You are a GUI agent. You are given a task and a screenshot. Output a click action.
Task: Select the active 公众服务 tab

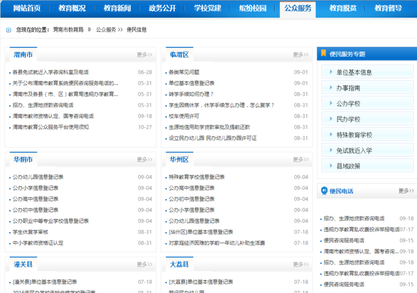(298, 9)
